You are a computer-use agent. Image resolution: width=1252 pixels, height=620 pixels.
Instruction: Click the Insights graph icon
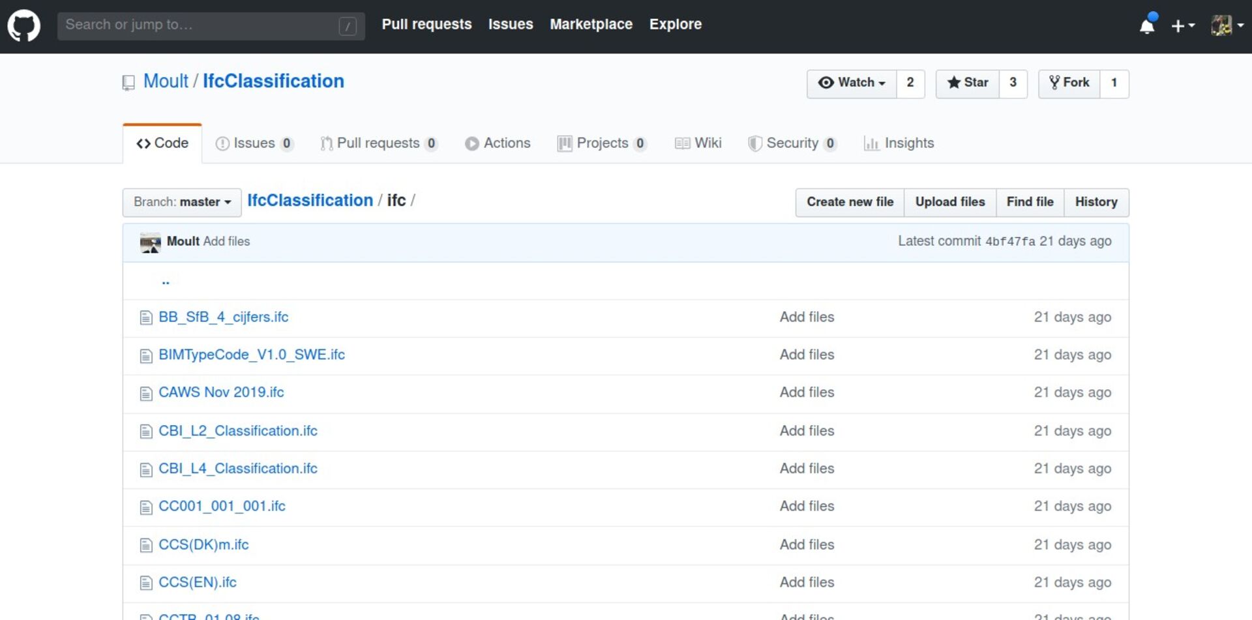(872, 143)
